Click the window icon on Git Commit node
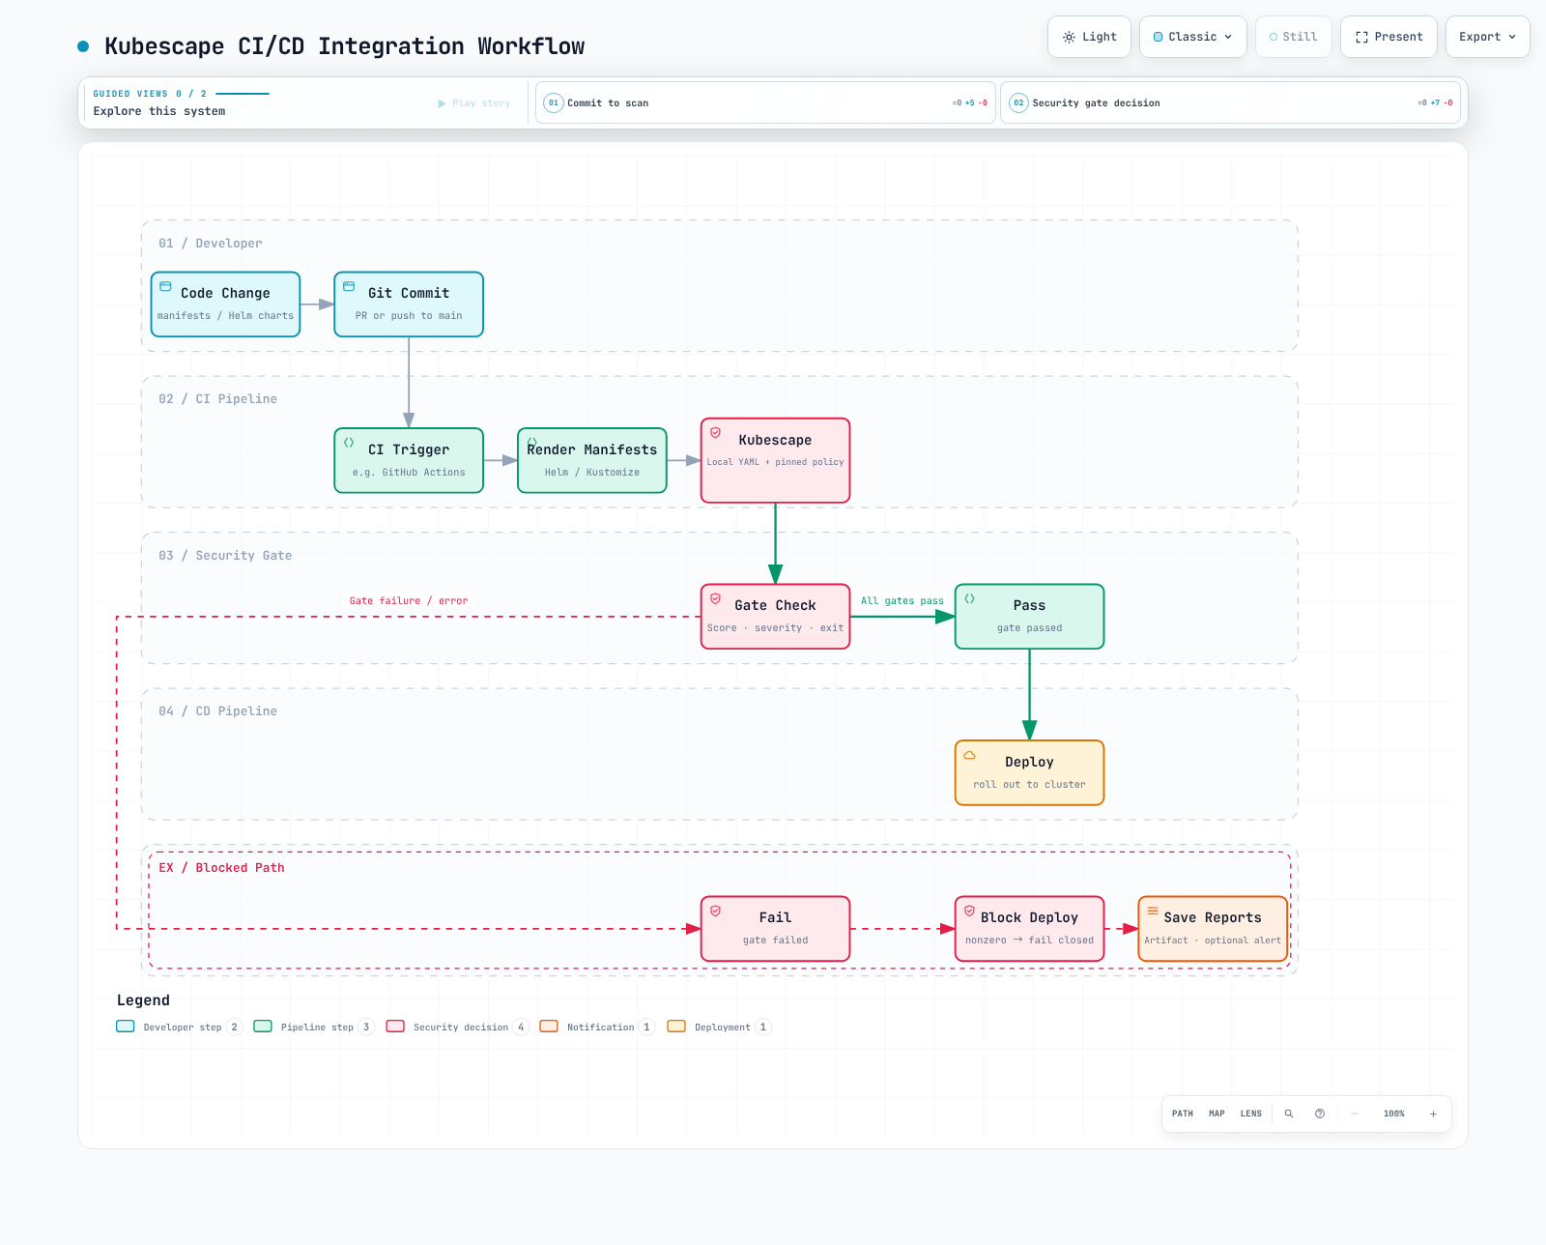1546x1245 pixels. (x=349, y=286)
